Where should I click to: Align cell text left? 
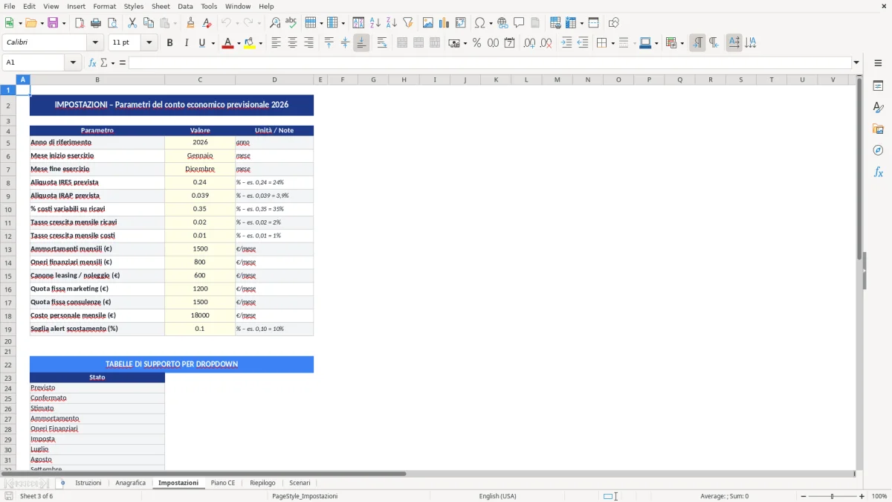click(276, 43)
